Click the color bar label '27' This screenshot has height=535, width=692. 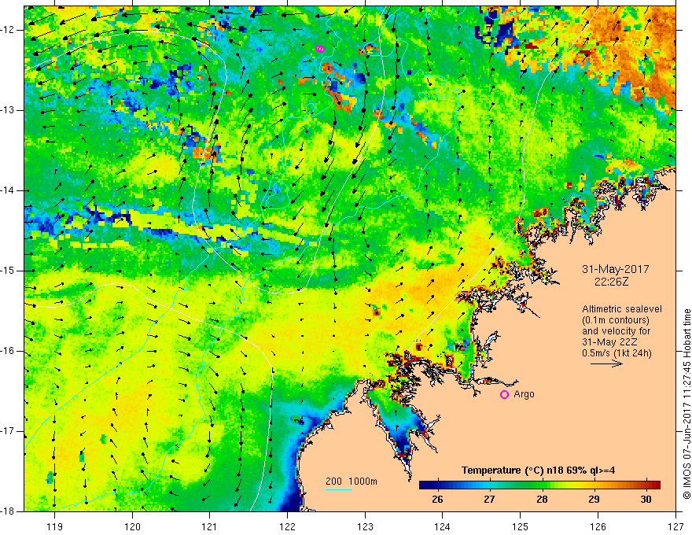pyautogui.click(x=489, y=499)
